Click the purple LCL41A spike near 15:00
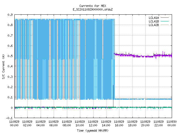177x133 pixels. tap(113, 96)
